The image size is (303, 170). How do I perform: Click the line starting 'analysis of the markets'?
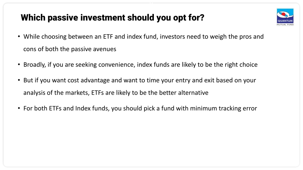pyautogui.click(x=116, y=93)
